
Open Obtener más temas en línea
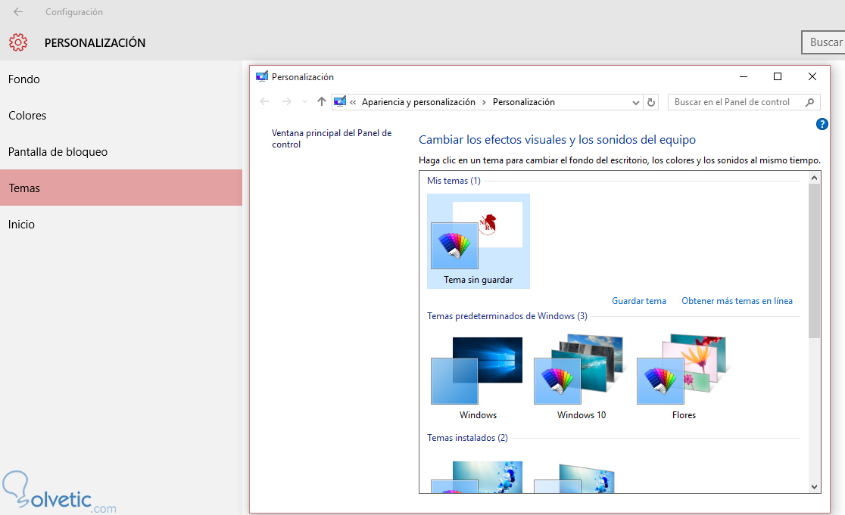(737, 301)
